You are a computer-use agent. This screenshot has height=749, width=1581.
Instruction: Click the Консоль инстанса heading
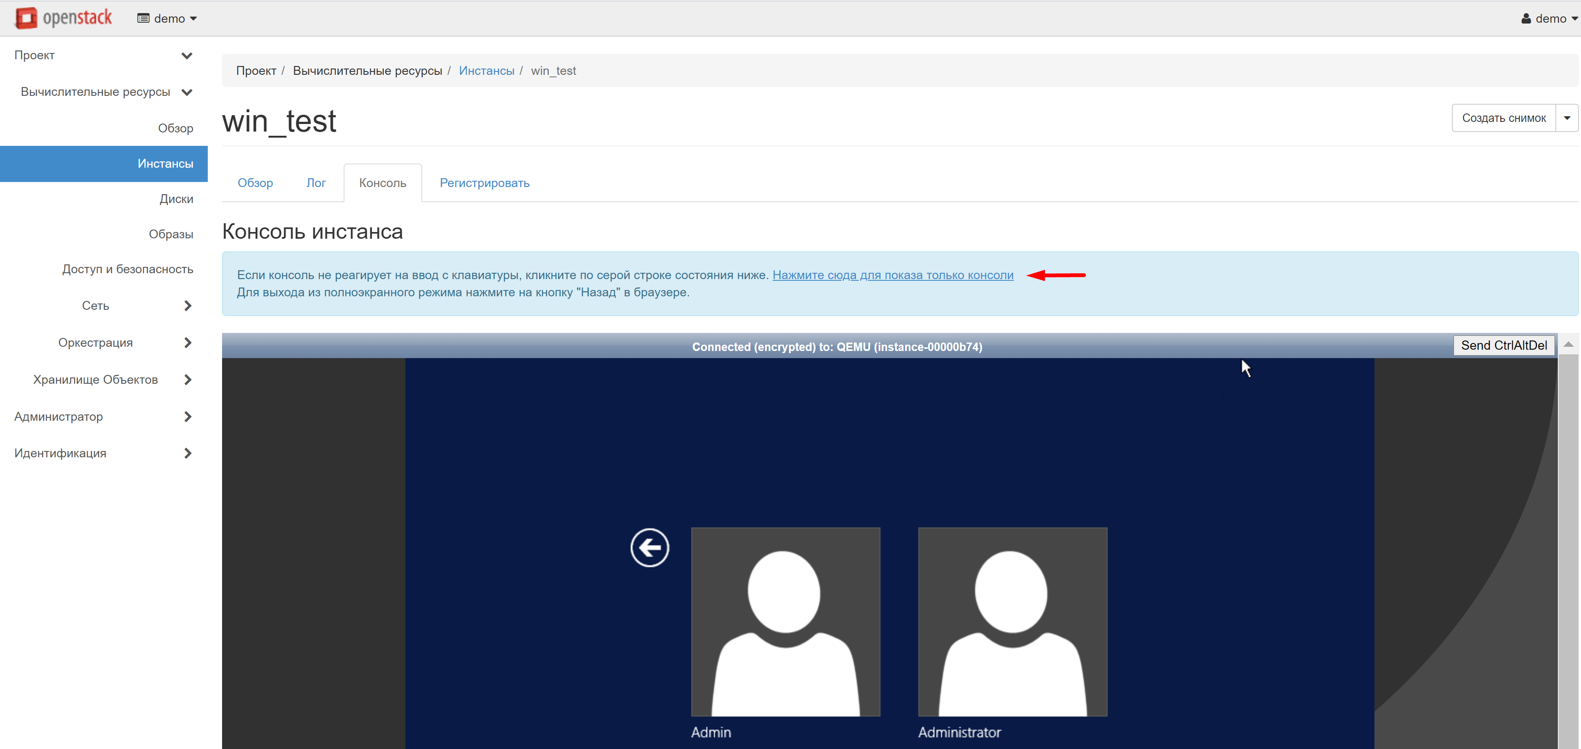click(x=312, y=231)
